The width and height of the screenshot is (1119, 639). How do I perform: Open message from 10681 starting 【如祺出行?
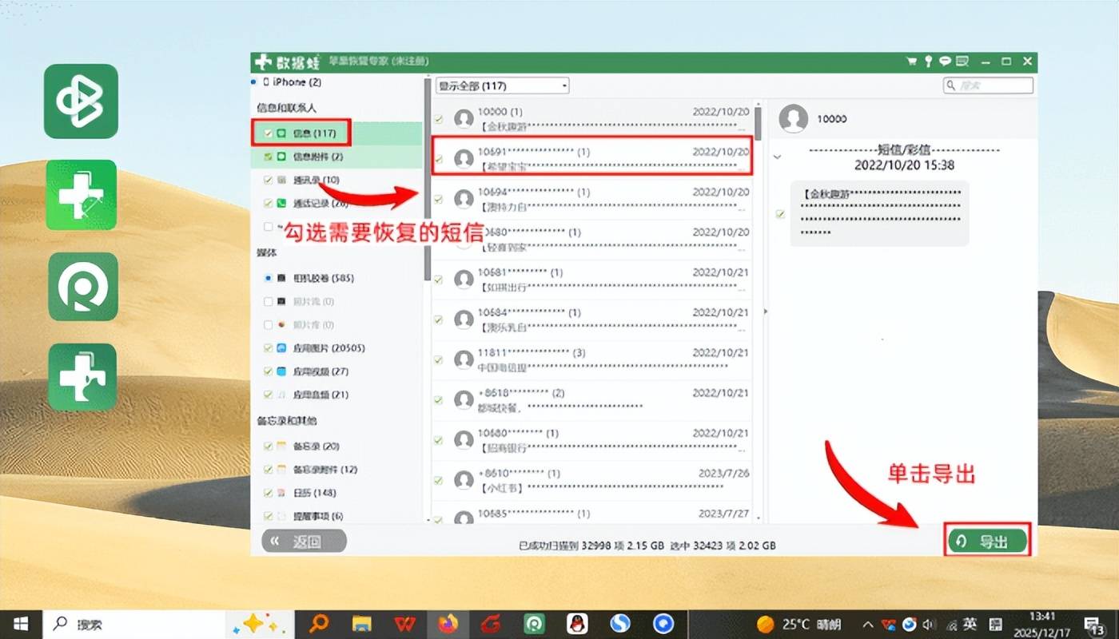(x=591, y=280)
